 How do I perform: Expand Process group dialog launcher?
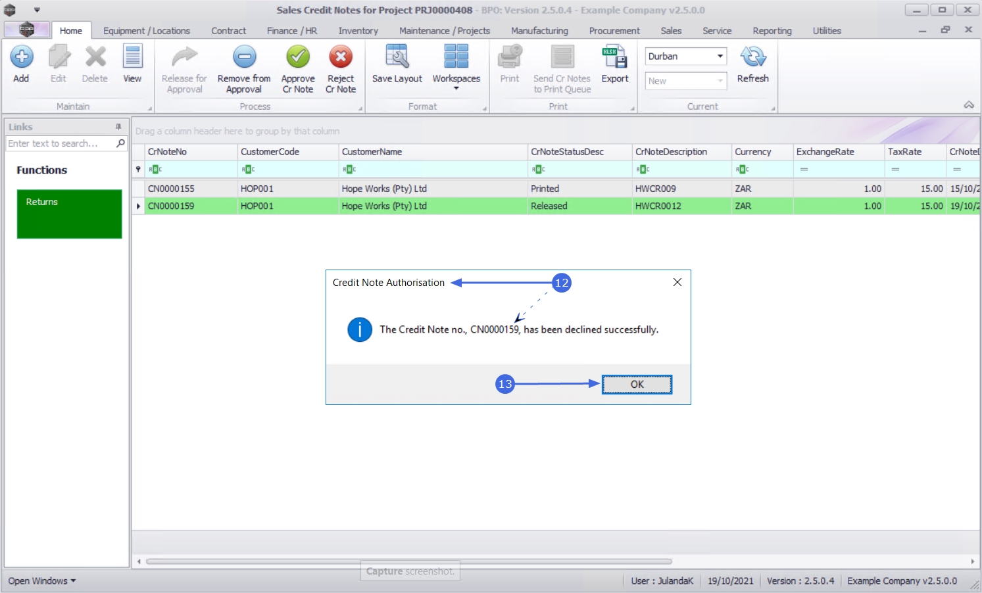pos(360,108)
